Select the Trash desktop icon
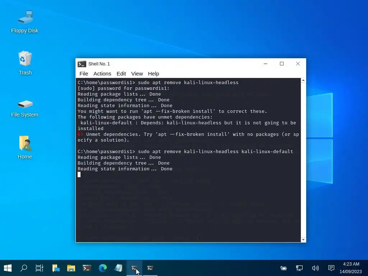Image resolution: width=368 pixels, height=276 pixels. pyautogui.click(x=25, y=63)
